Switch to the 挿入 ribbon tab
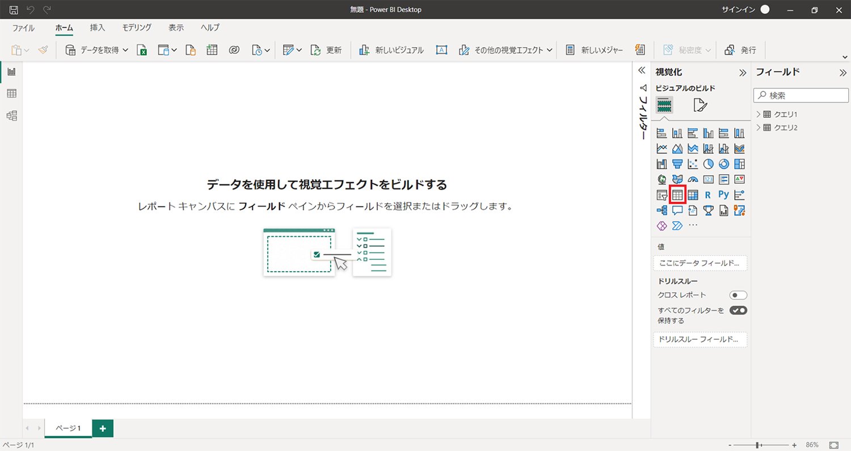The image size is (851, 451). point(98,27)
